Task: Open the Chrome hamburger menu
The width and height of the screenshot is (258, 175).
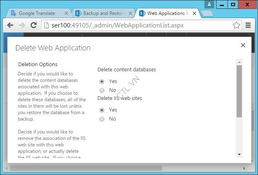Action: pyautogui.click(x=248, y=25)
